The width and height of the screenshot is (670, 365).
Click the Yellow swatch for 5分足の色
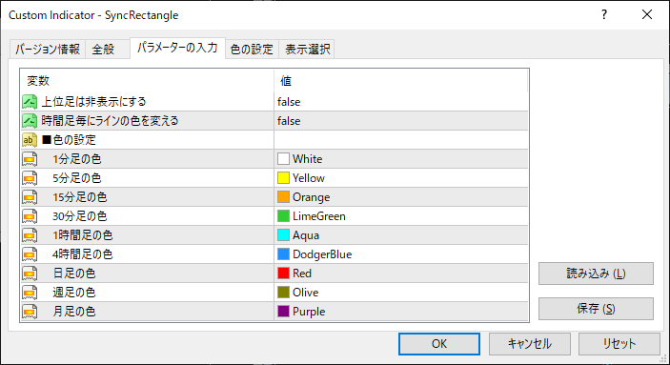283,178
